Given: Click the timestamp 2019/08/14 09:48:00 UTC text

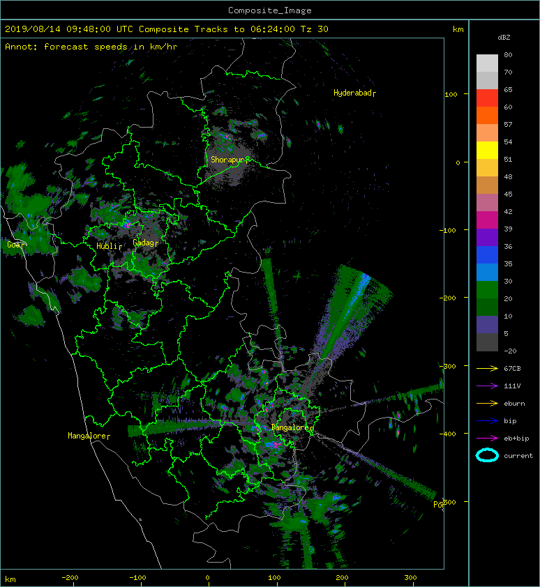Looking at the screenshot, I should click(x=69, y=29).
